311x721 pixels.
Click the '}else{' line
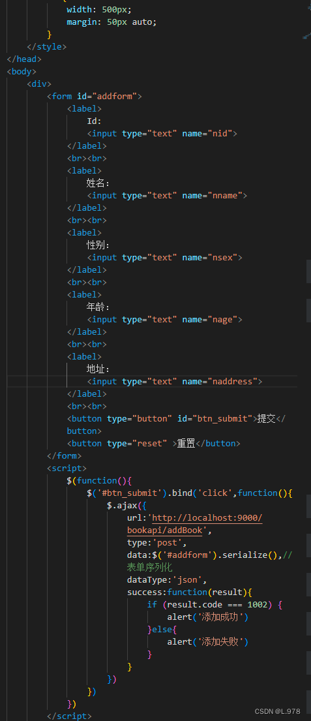click(x=162, y=630)
